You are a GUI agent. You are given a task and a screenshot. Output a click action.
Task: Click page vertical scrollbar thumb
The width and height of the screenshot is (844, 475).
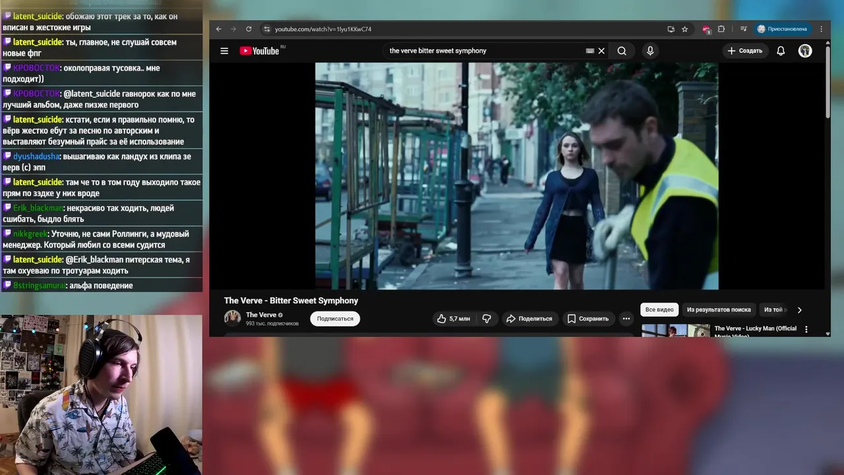pyautogui.click(x=828, y=82)
